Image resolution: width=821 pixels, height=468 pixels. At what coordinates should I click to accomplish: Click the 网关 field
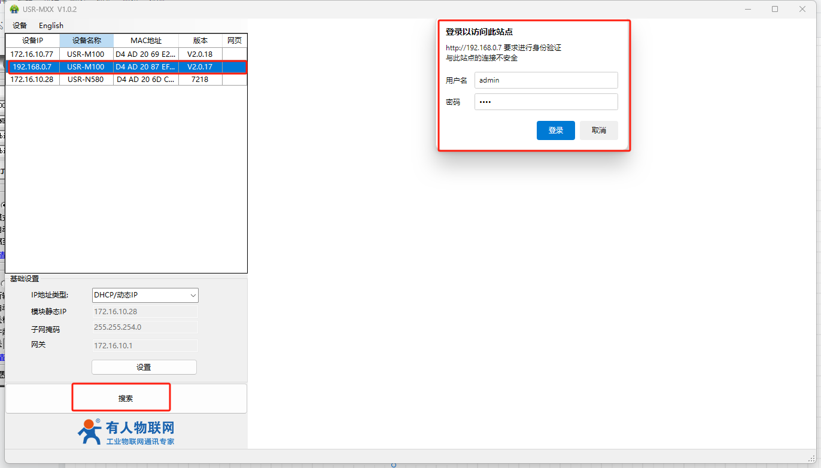coord(145,345)
